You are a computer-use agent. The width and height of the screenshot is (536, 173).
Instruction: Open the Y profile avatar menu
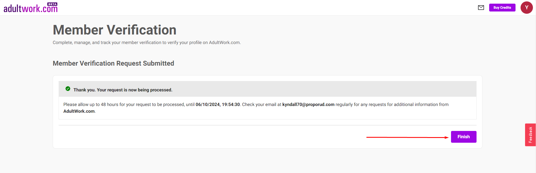(x=526, y=8)
